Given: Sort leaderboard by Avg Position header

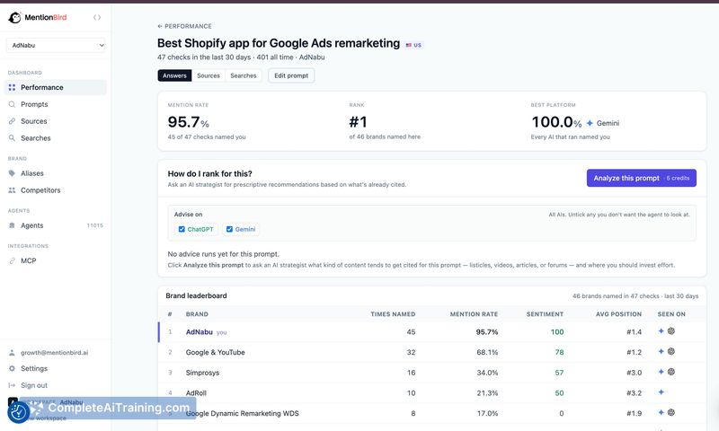Looking at the screenshot, I should (x=619, y=314).
